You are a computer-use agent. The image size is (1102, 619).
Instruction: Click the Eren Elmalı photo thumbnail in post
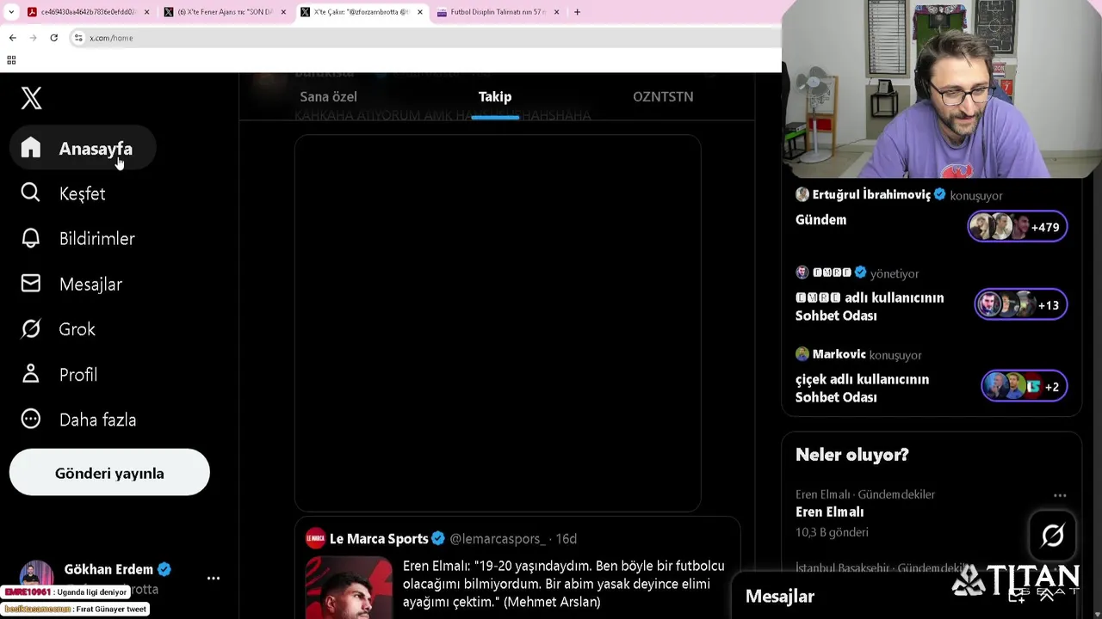coord(349,587)
